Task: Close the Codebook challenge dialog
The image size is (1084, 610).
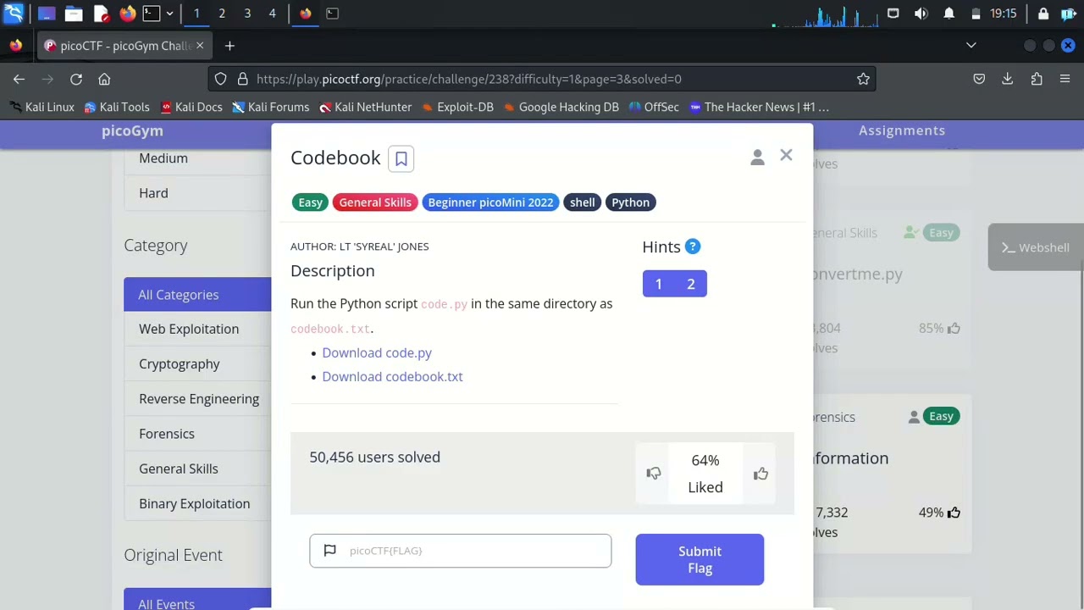Action: click(786, 155)
